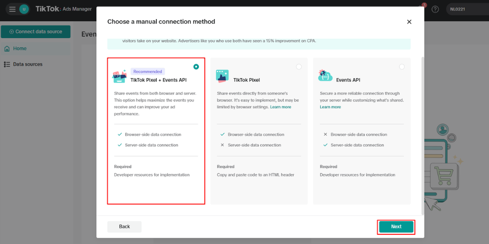Click the 15% improvement on CPA banner text
The height and width of the screenshot is (244, 489).
click(219, 41)
